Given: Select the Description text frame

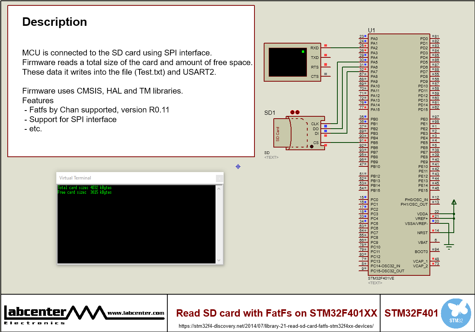Looking at the screenshot, I should tap(131, 81).
